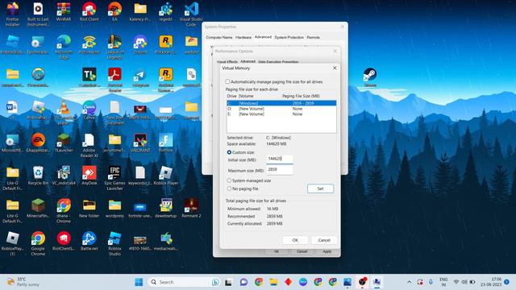Open the Windows Start menu
The image size is (516, 290).
click(x=139, y=282)
